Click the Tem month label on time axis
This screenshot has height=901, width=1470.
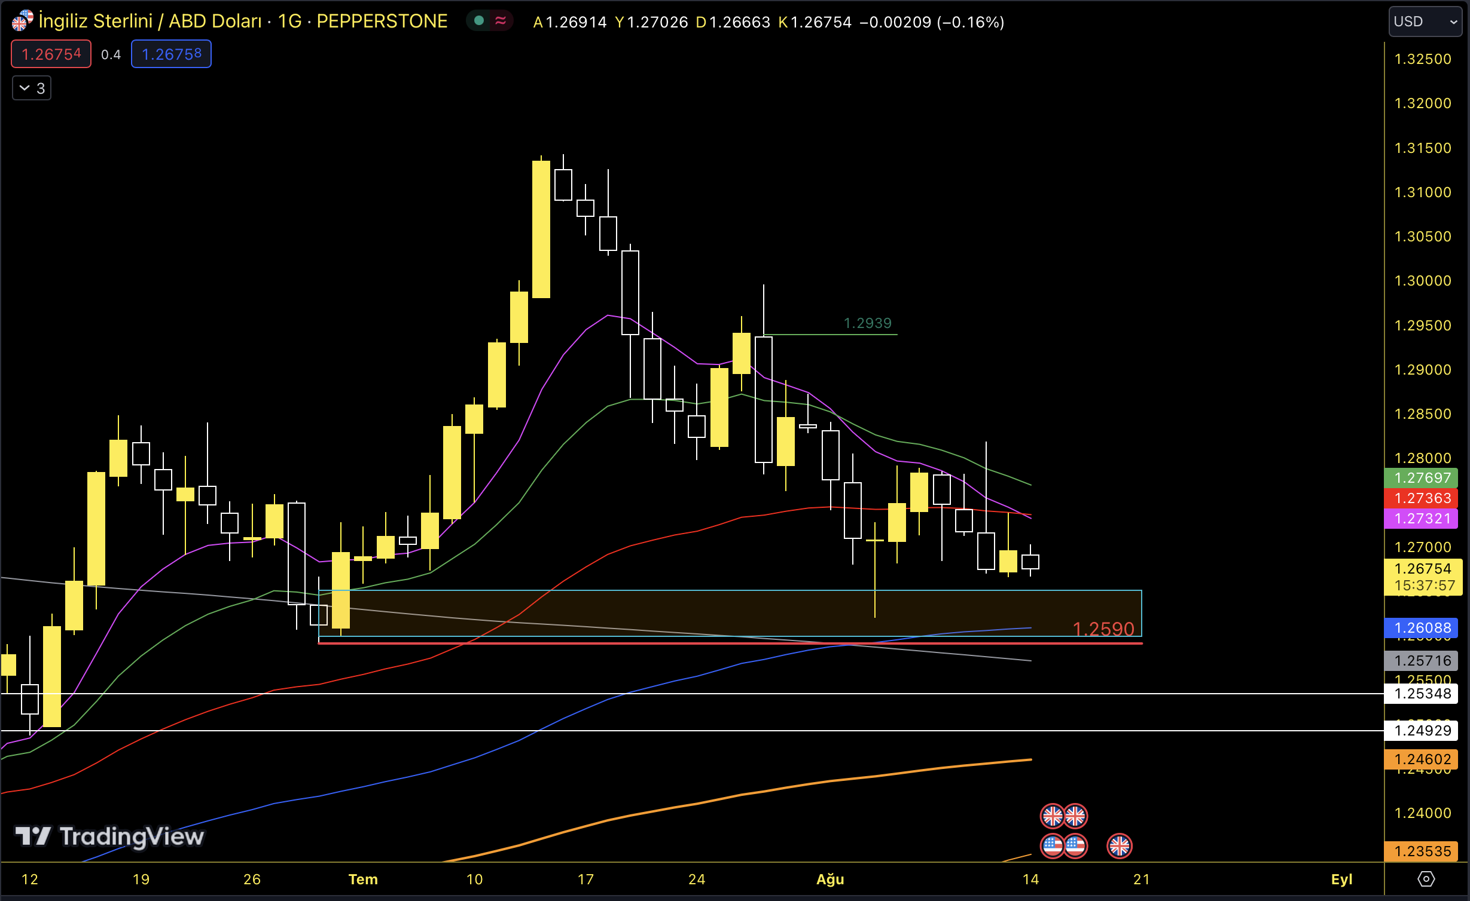[363, 879]
